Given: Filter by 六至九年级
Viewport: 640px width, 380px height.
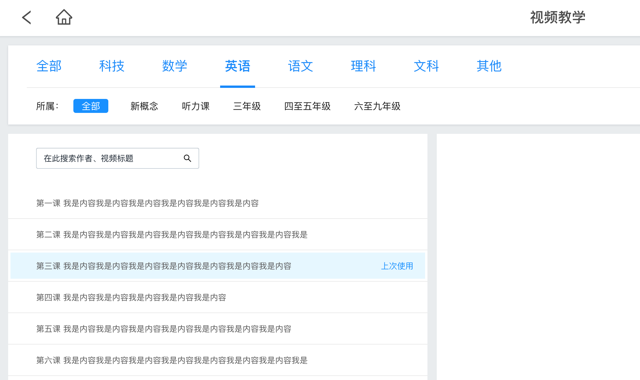Looking at the screenshot, I should (377, 106).
